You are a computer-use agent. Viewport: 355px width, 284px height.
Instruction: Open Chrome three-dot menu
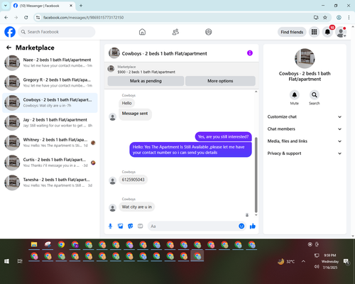click(349, 18)
